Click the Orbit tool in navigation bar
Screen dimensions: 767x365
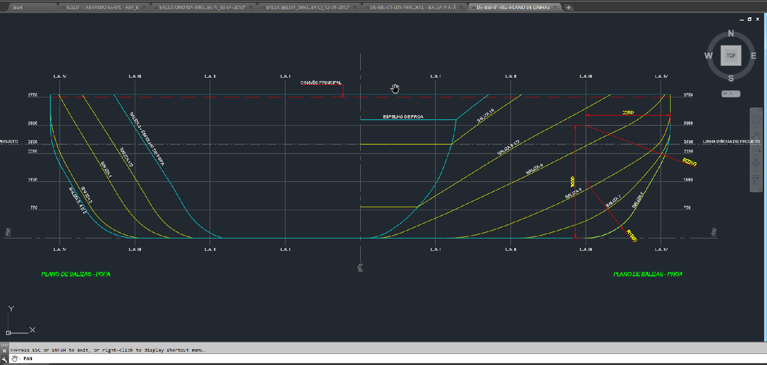point(756,163)
